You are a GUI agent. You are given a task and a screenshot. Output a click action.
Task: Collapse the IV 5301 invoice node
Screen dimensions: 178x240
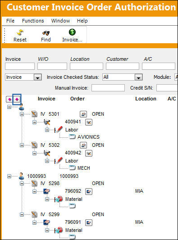(x=22, y=114)
